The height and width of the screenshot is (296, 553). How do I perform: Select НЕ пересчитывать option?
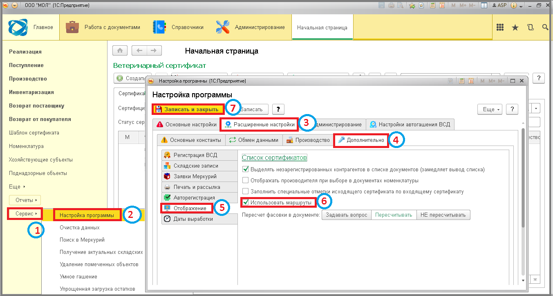click(x=443, y=215)
